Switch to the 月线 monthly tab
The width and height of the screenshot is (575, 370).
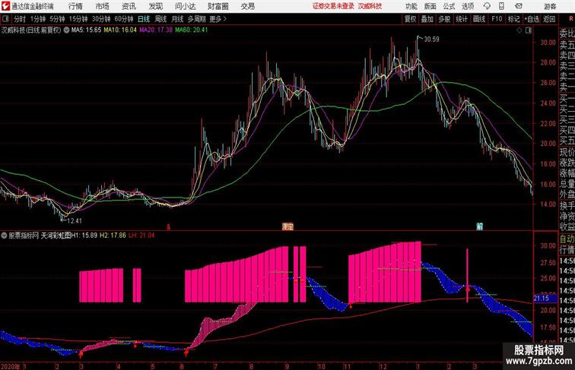tap(177, 19)
